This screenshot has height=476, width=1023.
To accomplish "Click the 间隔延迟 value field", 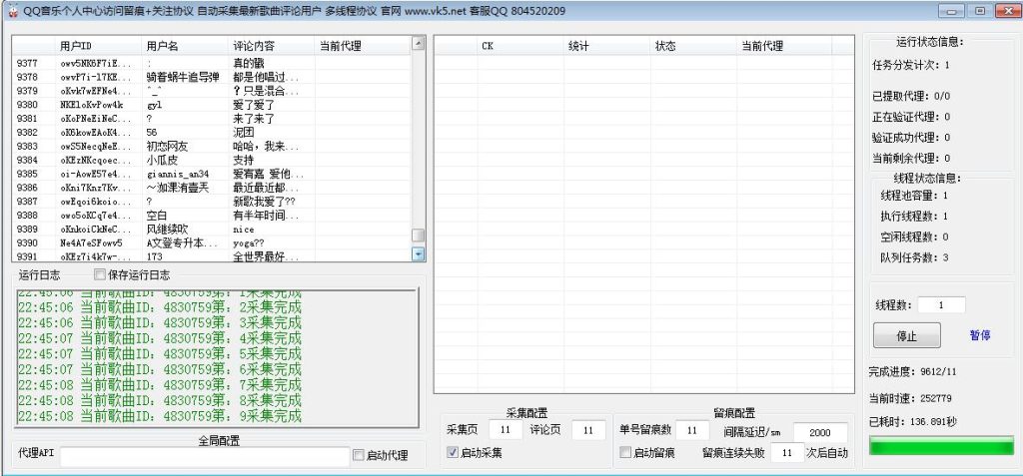I will click(819, 432).
